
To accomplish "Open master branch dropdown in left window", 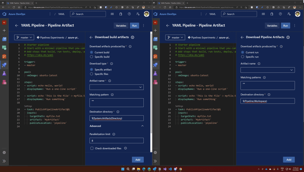I will point(25,37).
